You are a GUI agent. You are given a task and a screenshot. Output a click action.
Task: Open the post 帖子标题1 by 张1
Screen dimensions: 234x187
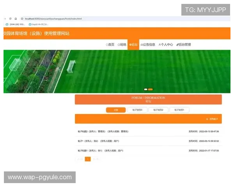pos(101,151)
